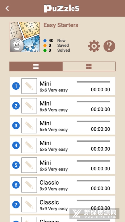Click the progress bar of puzzle 1
The width and height of the screenshot is (125, 222).
point(93,82)
